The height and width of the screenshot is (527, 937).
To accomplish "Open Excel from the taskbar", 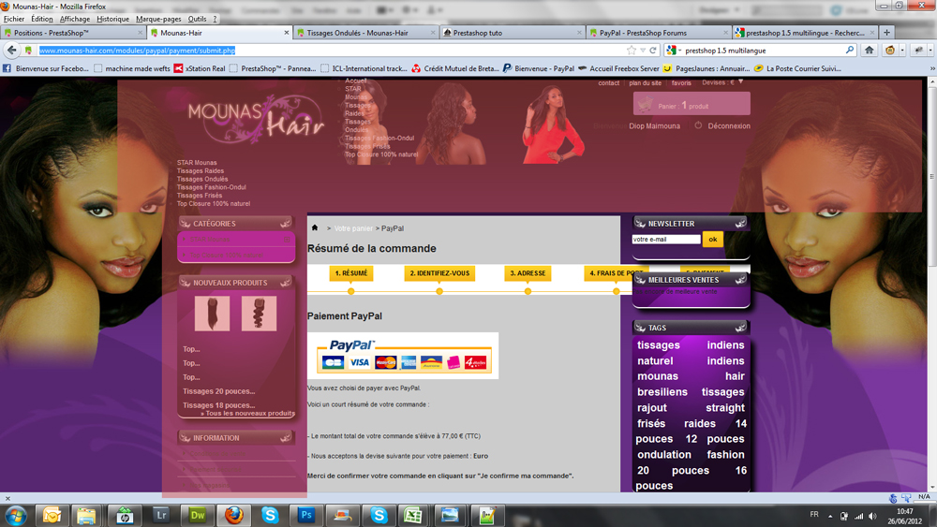I will click(x=413, y=515).
